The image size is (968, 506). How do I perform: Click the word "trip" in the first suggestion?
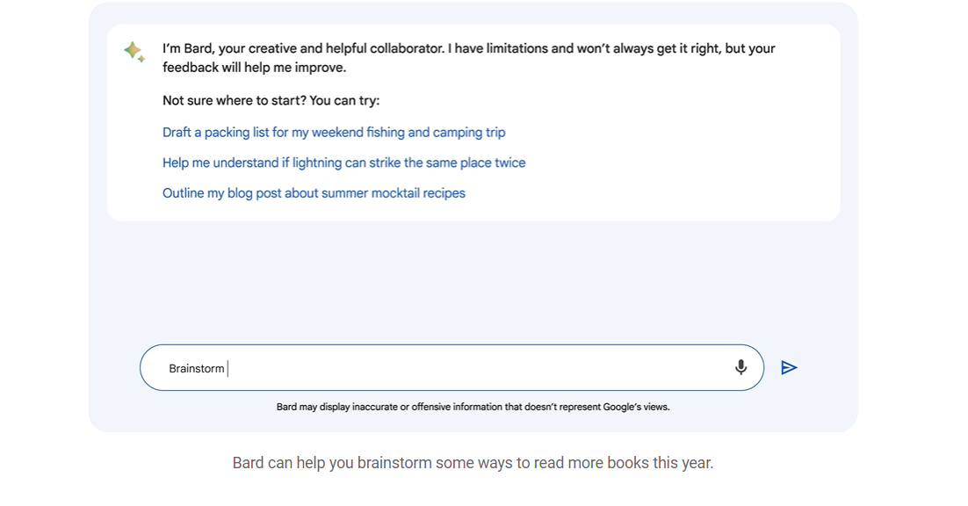[495, 132]
